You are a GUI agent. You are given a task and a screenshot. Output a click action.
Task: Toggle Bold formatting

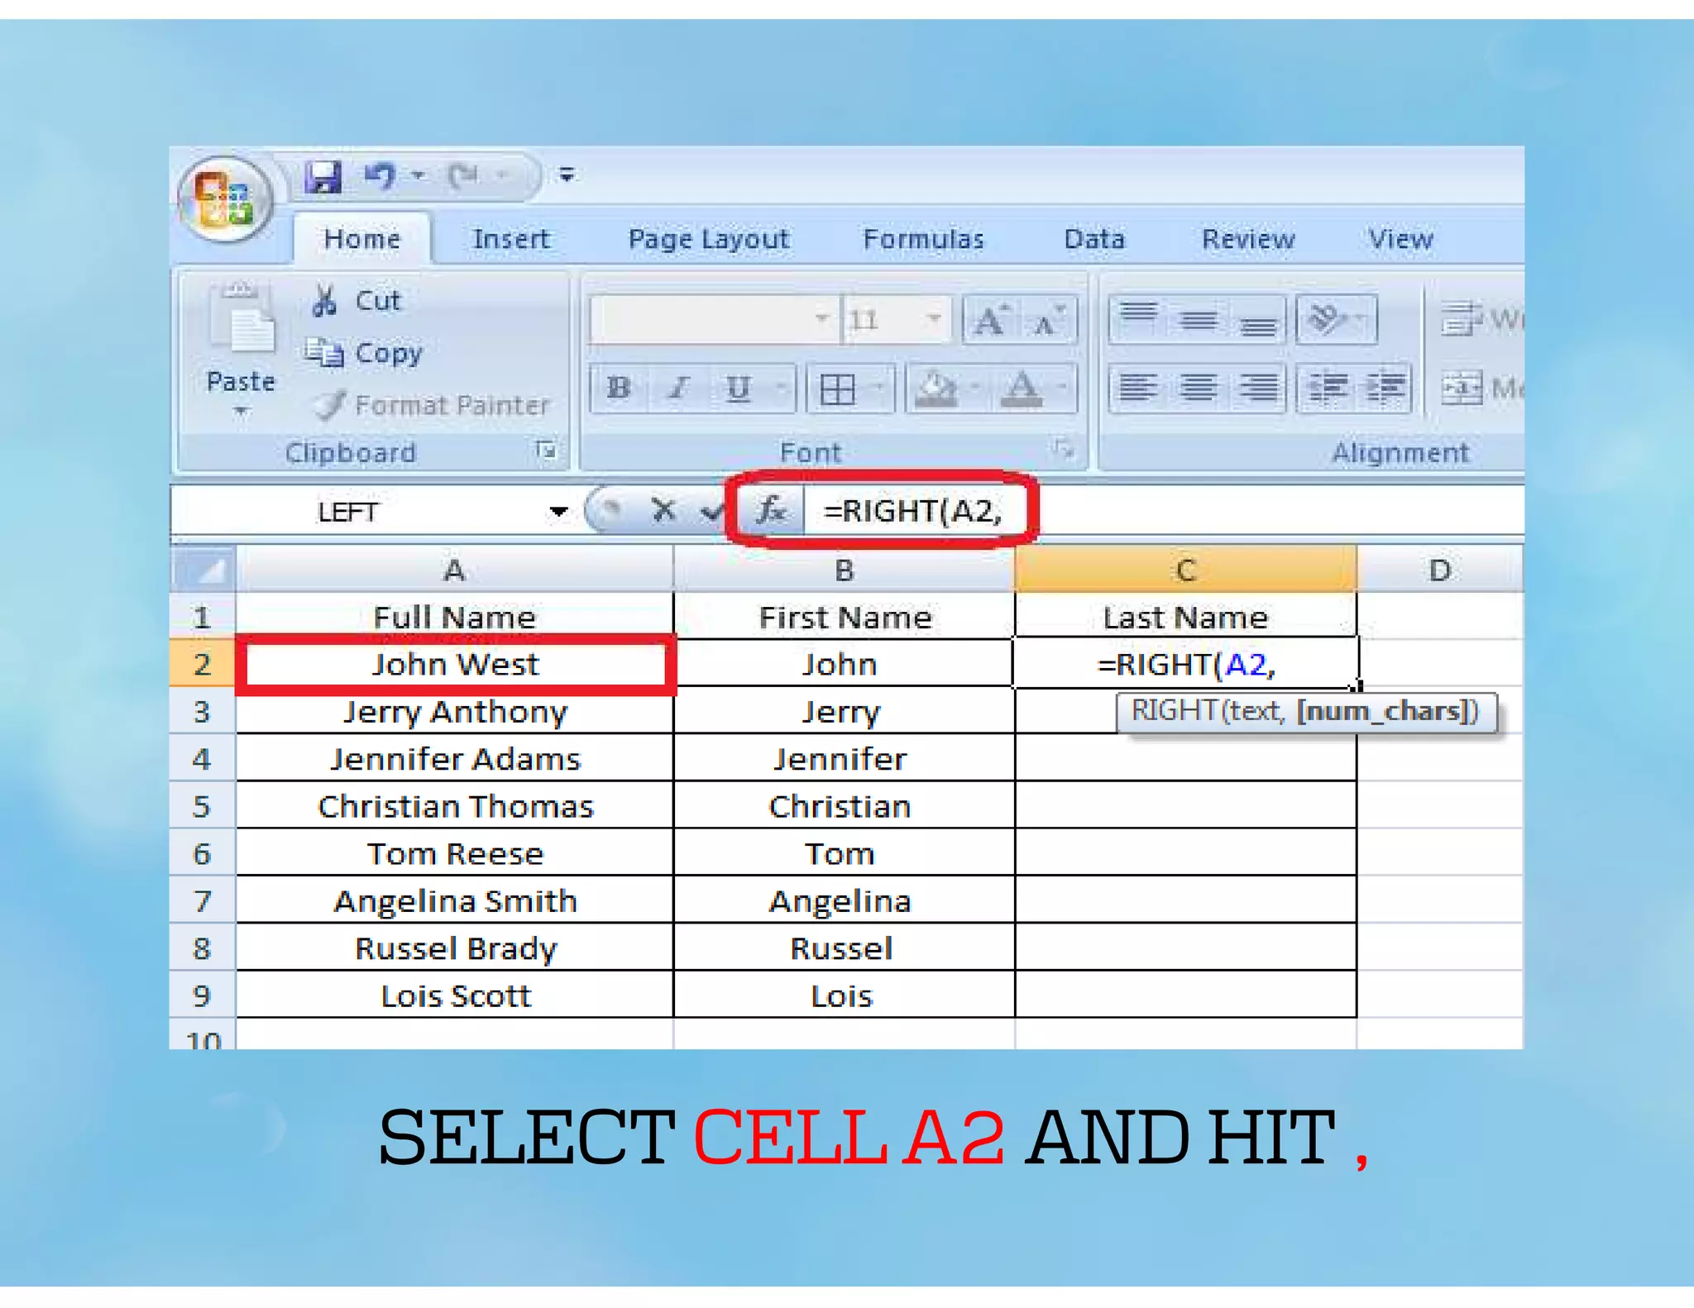click(619, 388)
